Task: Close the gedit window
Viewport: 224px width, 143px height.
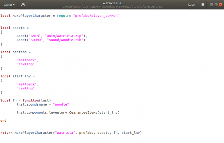Action: tap(220, 5)
